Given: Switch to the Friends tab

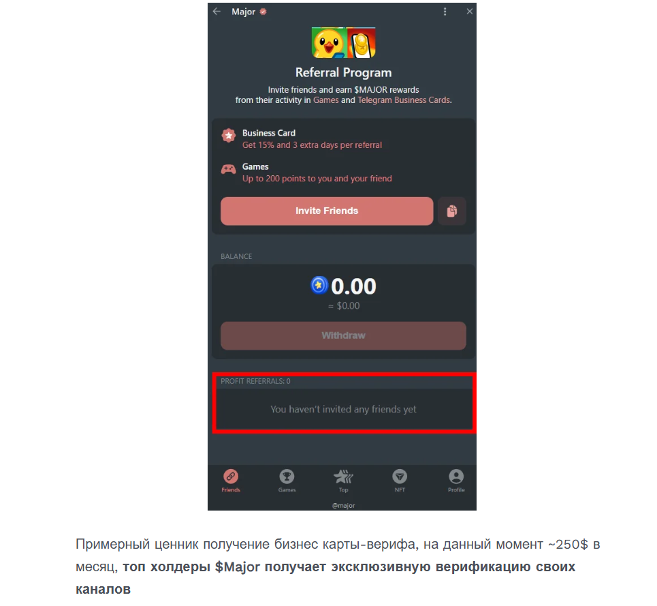Looking at the screenshot, I should pos(231,481).
